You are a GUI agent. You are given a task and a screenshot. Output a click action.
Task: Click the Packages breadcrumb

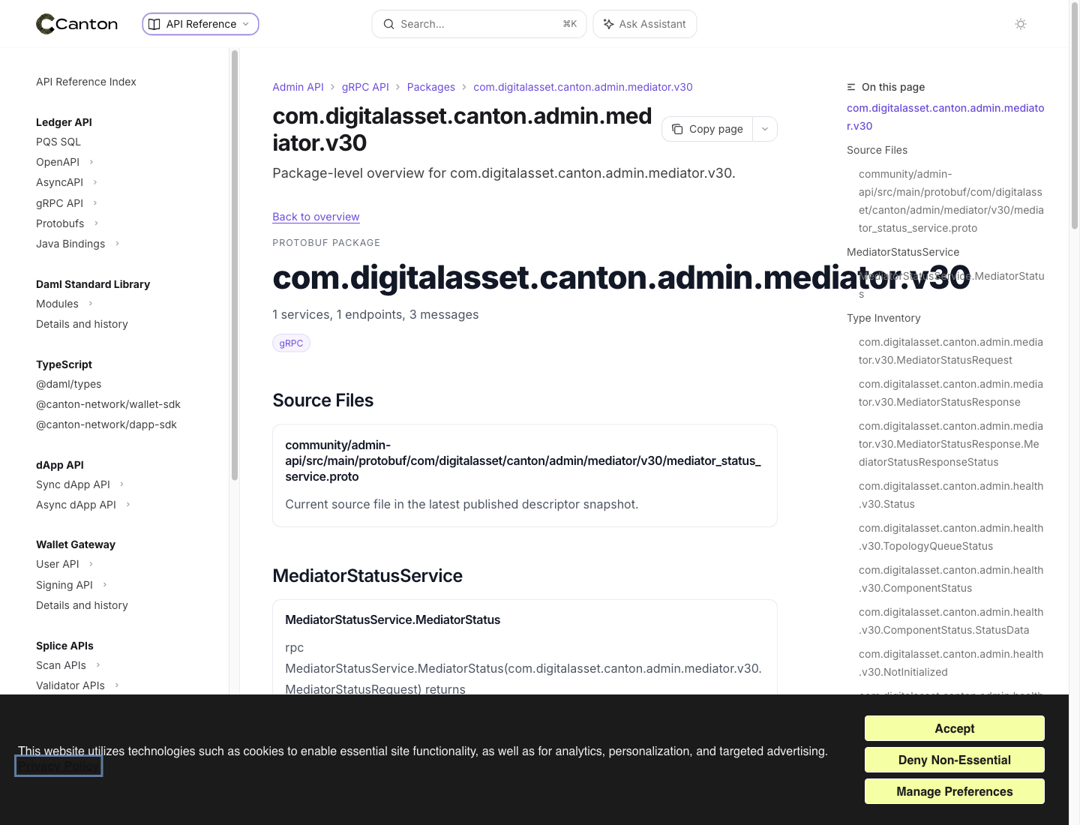click(x=431, y=87)
